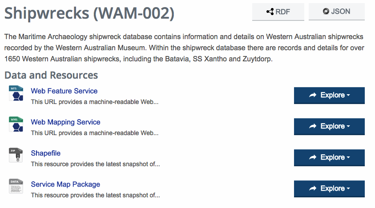Click the DATA file icon
Viewport: 375px width, 208px height.
16,186
